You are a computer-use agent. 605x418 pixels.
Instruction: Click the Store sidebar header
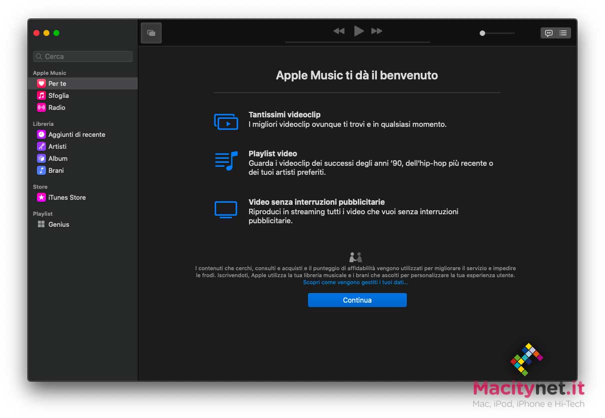[40, 187]
